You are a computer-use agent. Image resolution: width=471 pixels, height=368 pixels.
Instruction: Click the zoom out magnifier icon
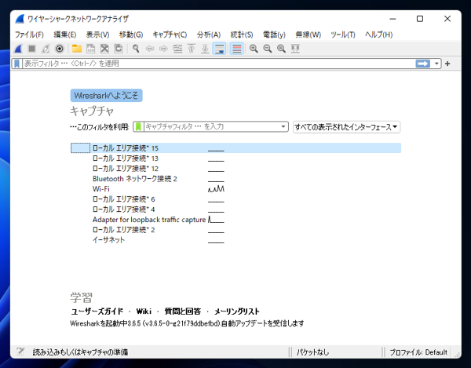pos(268,49)
